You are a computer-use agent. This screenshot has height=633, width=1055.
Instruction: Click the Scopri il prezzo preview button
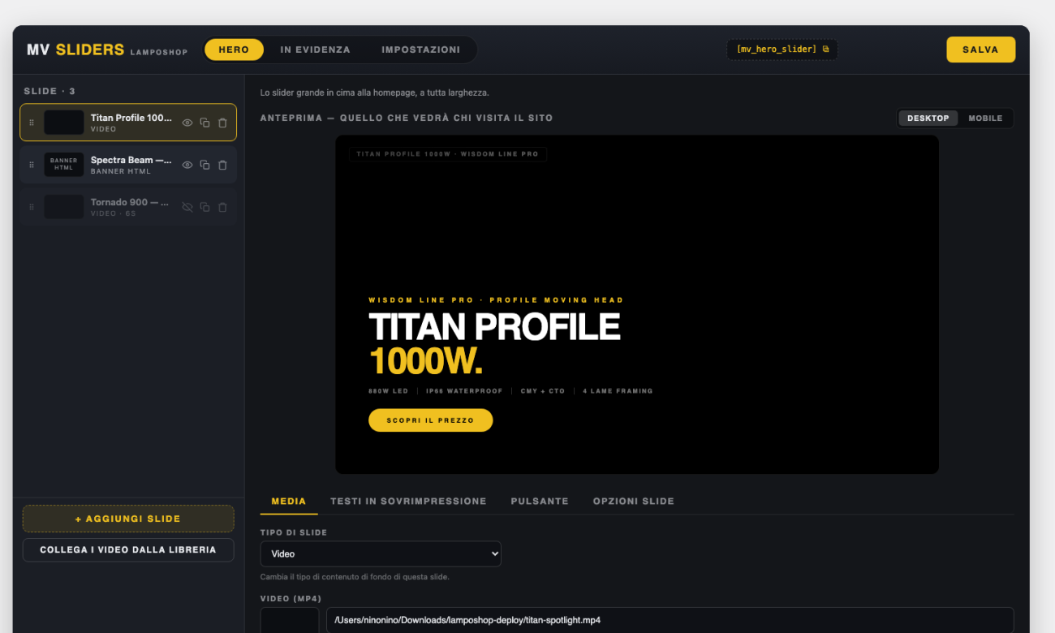pos(431,420)
